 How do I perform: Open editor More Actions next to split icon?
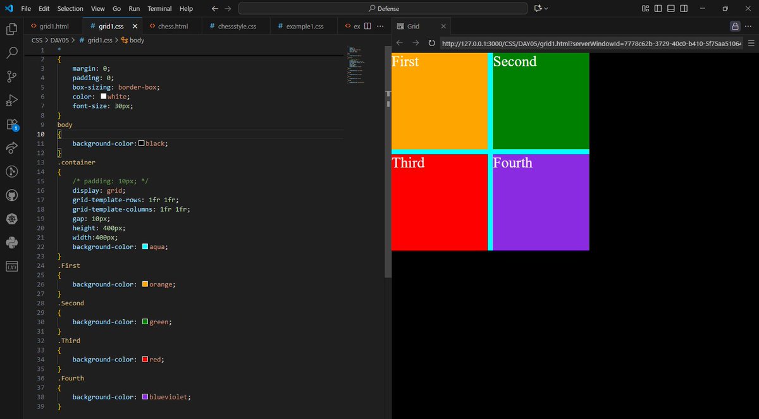(380, 27)
